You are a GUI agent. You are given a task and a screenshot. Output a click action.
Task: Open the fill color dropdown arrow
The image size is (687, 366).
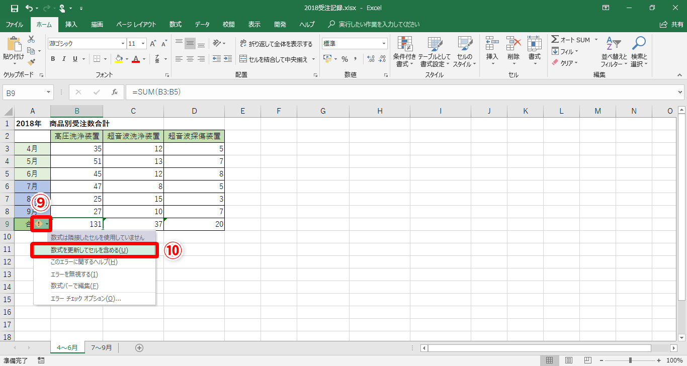coord(126,59)
